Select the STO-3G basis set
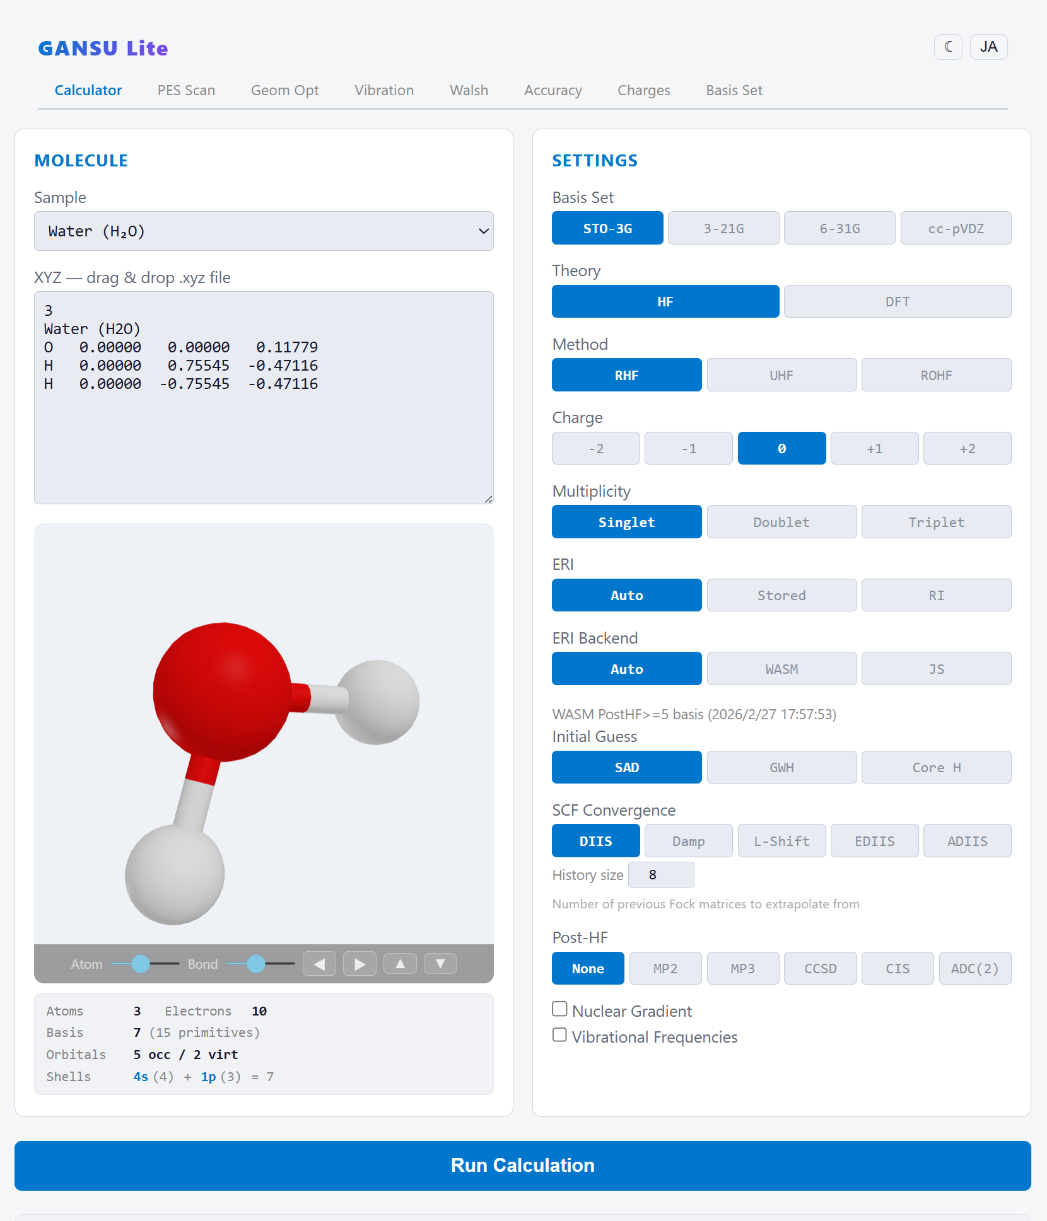 coord(607,228)
